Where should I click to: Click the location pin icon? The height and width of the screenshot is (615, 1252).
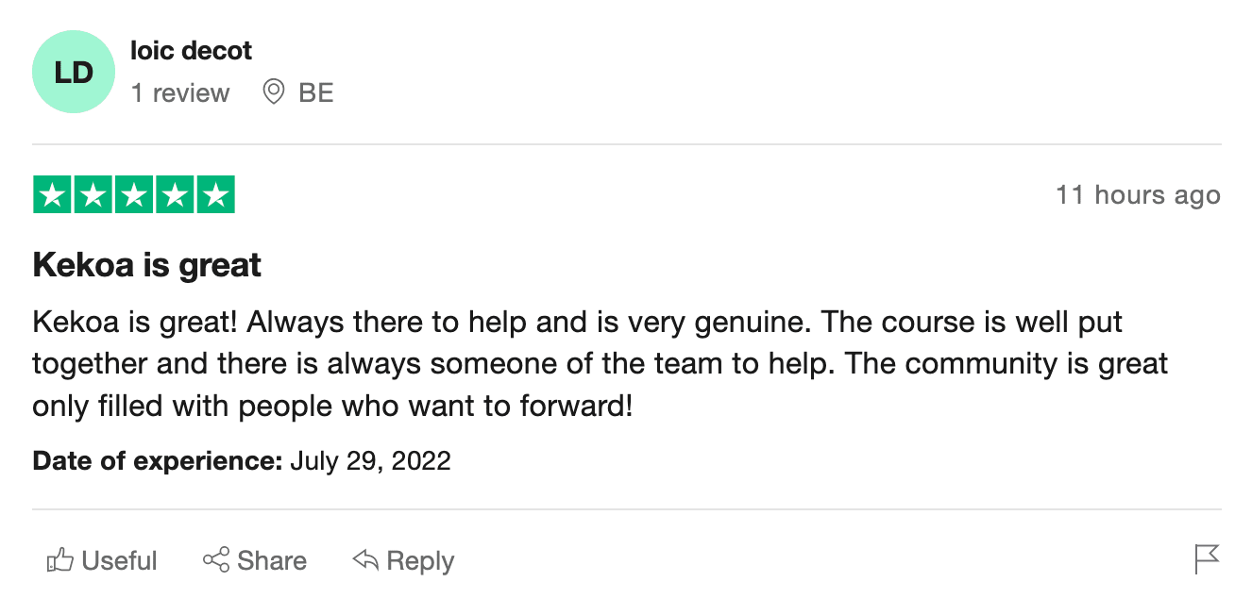click(x=273, y=92)
